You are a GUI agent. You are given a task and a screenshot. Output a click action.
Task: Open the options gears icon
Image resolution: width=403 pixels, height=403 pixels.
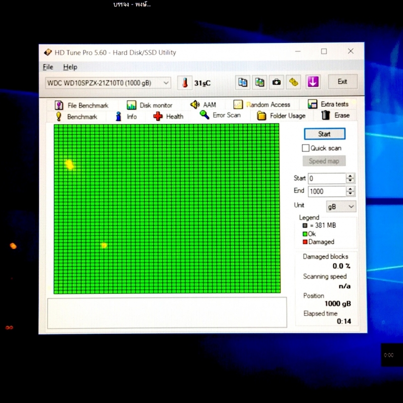[x=294, y=82]
